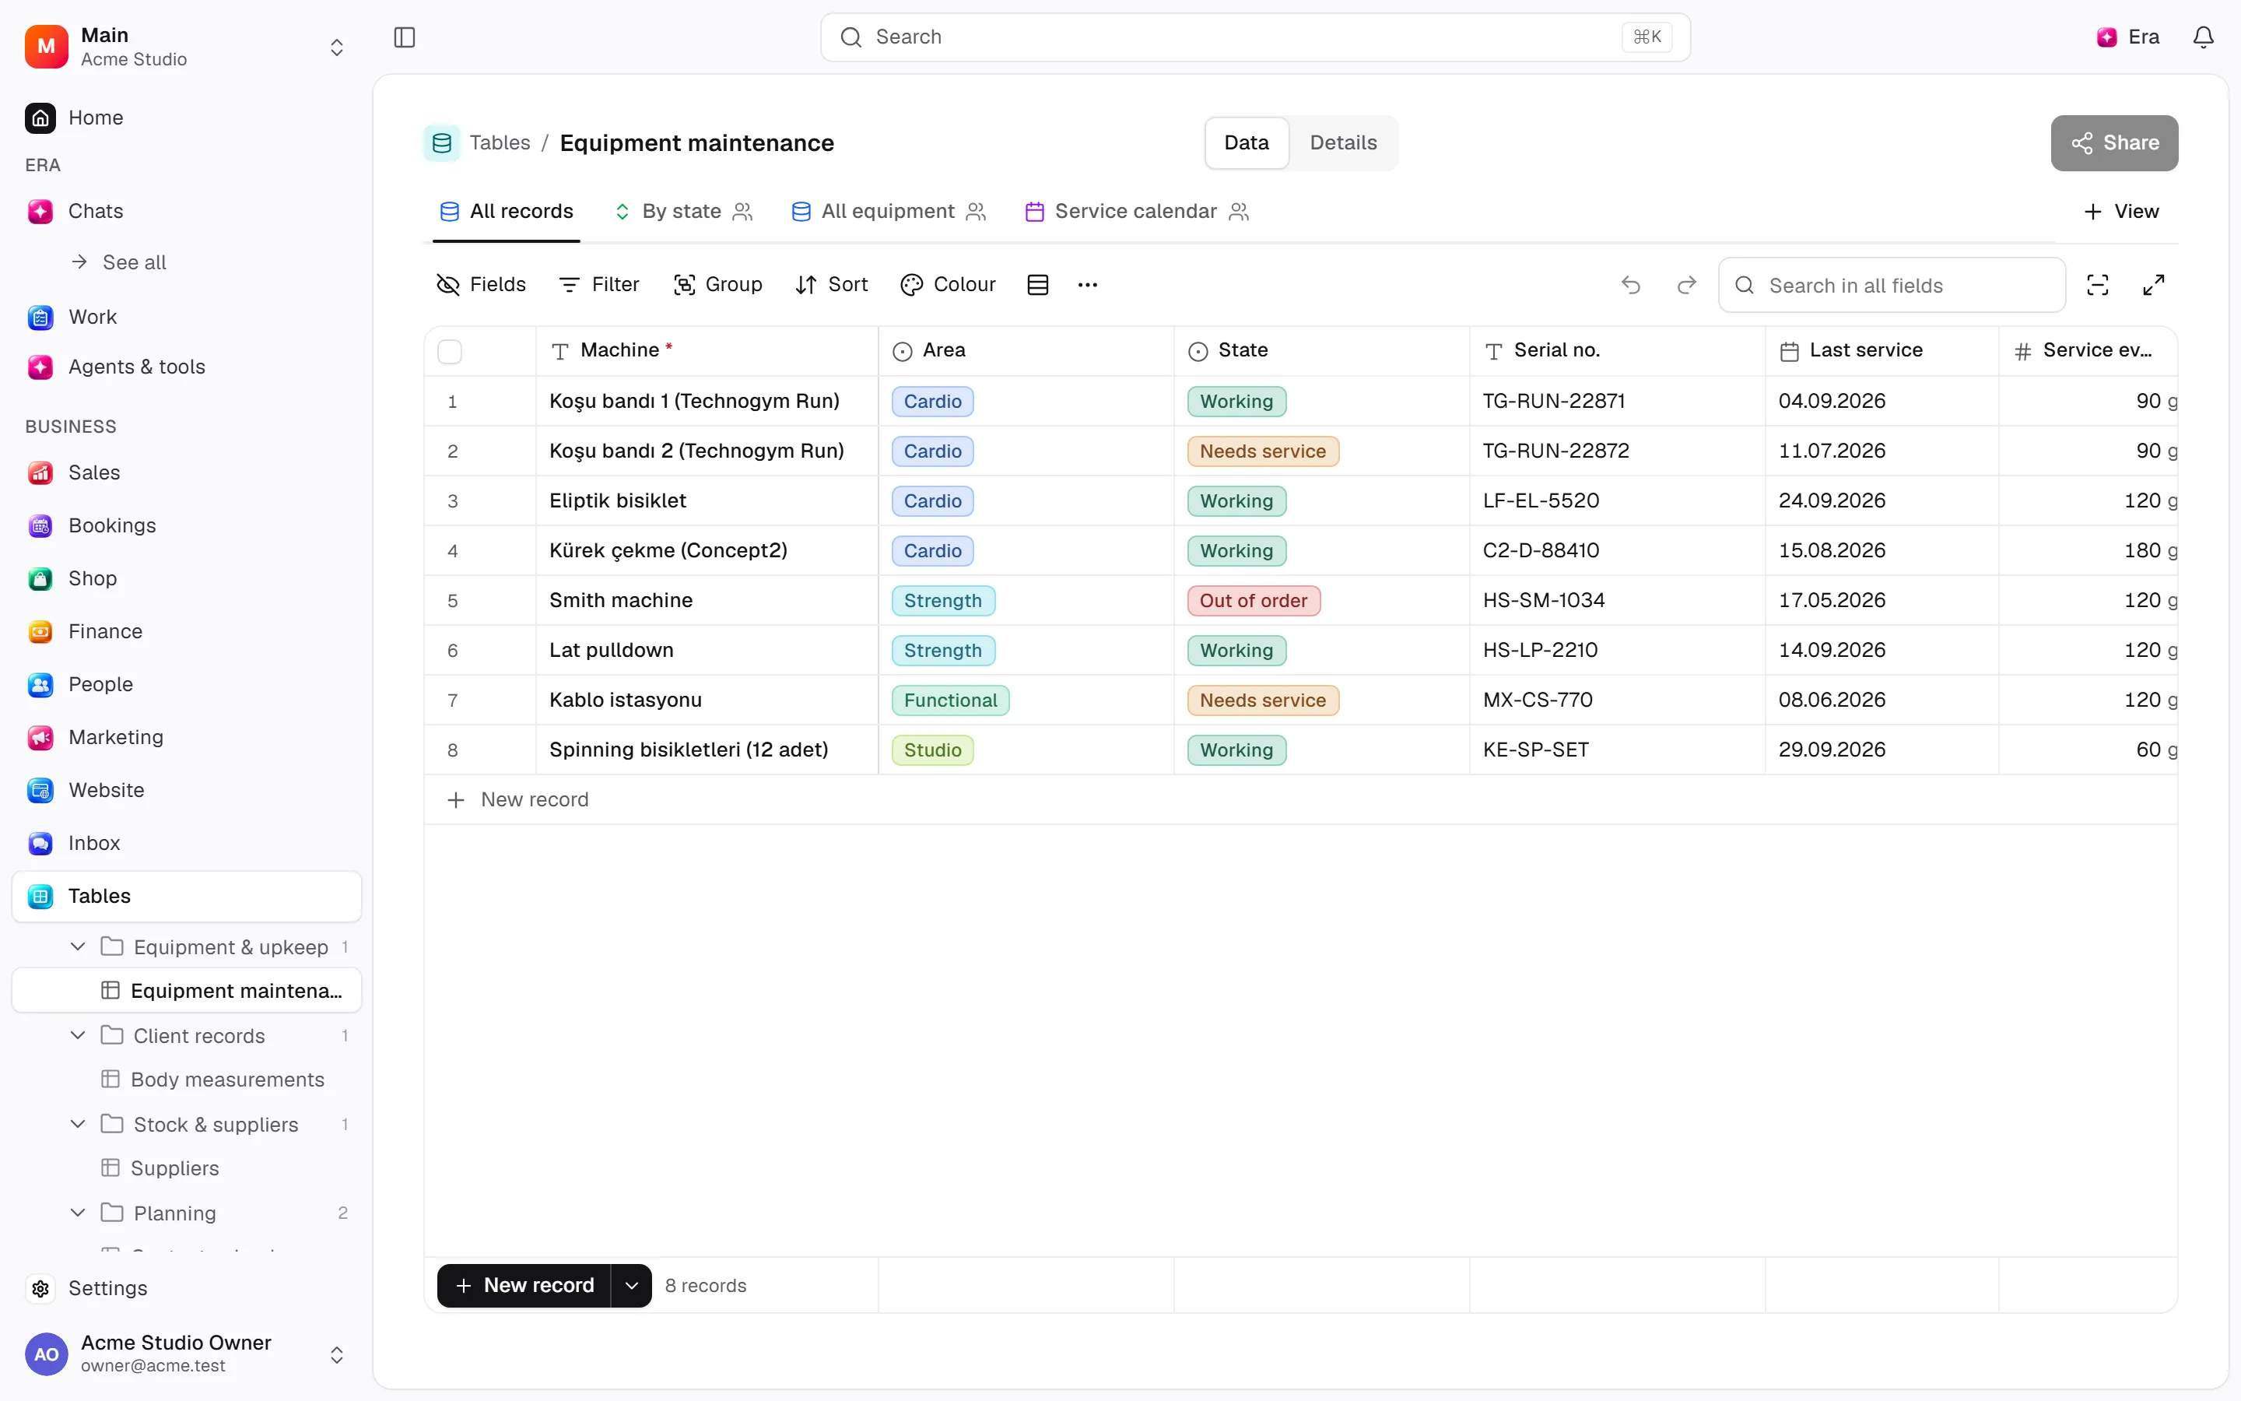The width and height of the screenshot is (2241, 1401).
Task: Click the Tables database icon in breadcrumb
Action: (442, 142)
